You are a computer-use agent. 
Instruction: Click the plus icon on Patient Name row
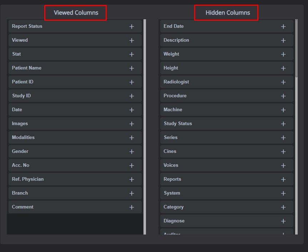pyautogui.click(x=132, y=68)
